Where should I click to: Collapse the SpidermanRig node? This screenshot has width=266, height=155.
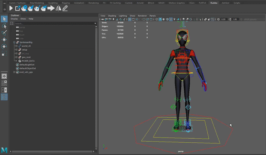[14, 42]
